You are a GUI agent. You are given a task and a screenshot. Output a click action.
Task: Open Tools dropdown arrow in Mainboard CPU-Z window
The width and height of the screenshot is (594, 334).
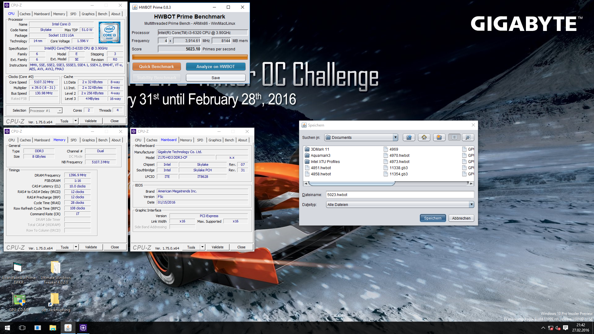(202, 247)
